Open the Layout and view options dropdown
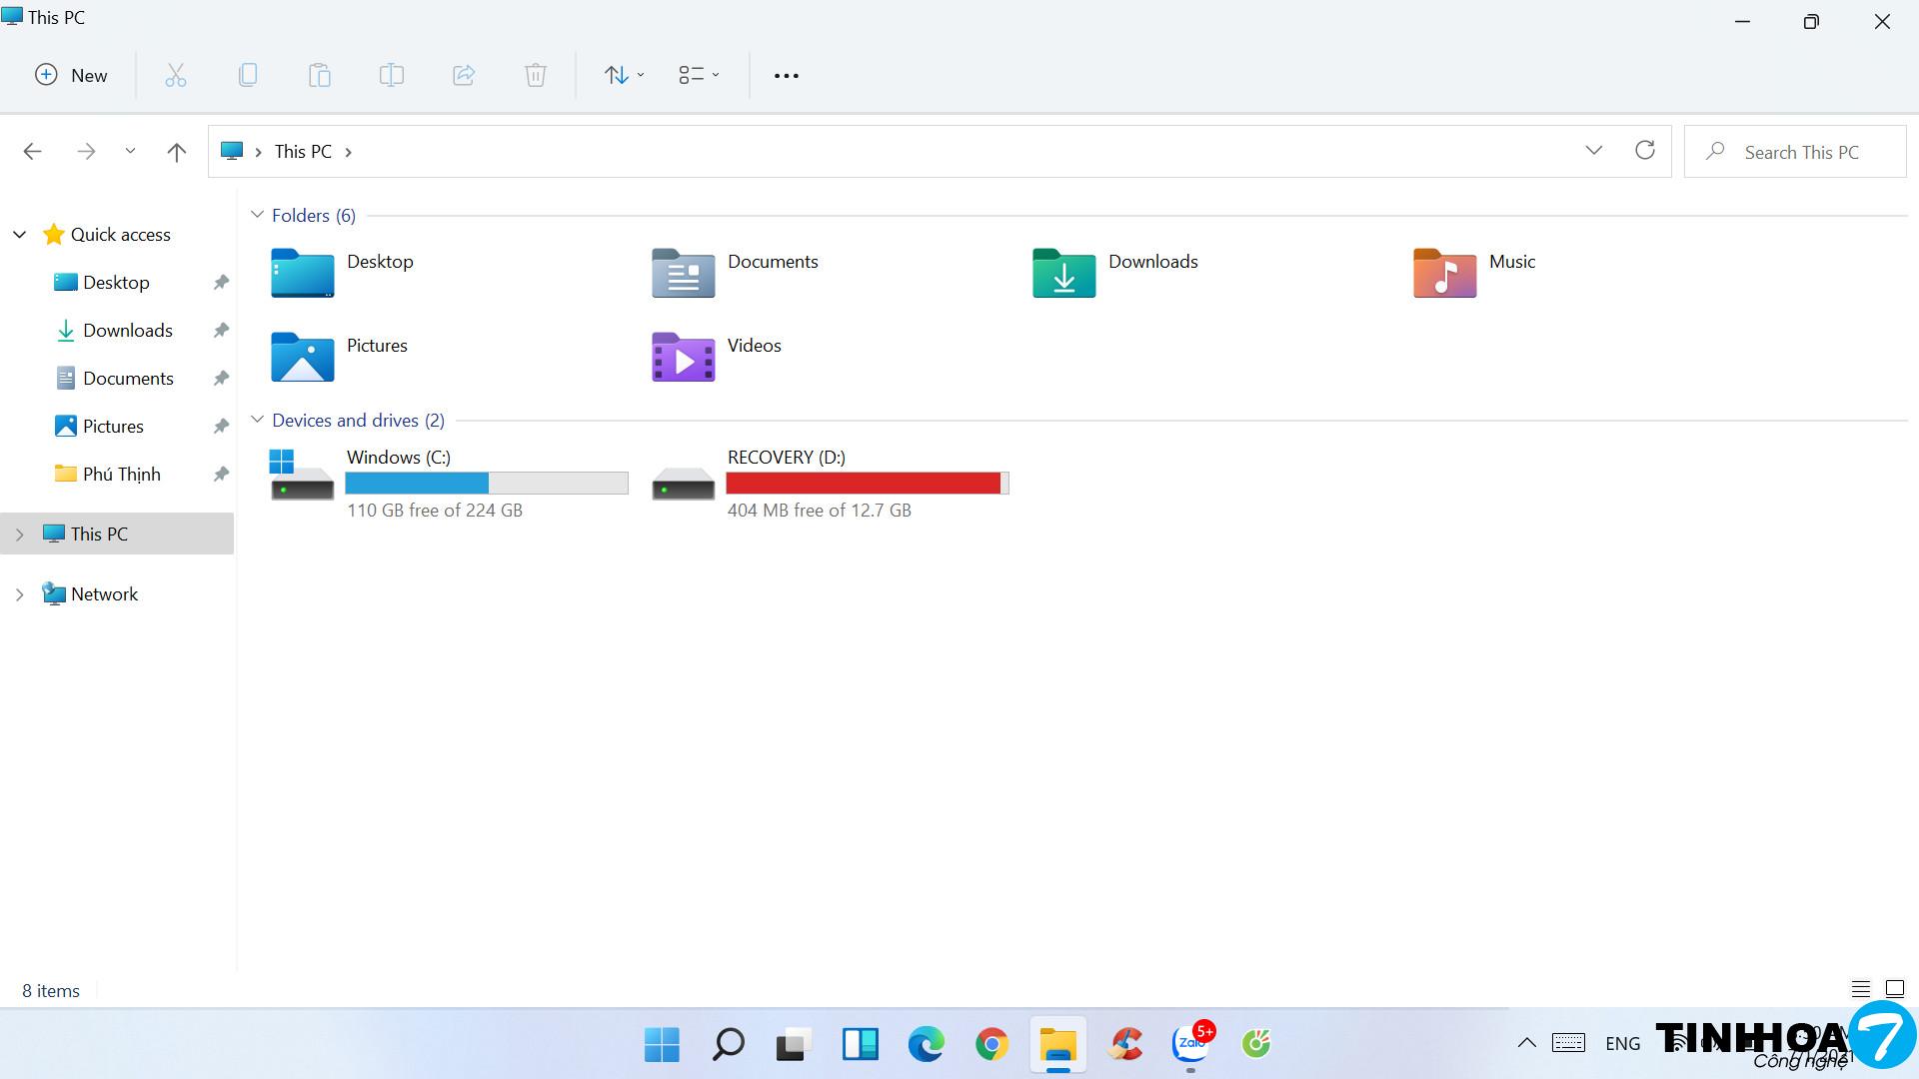 pos(699,75)
